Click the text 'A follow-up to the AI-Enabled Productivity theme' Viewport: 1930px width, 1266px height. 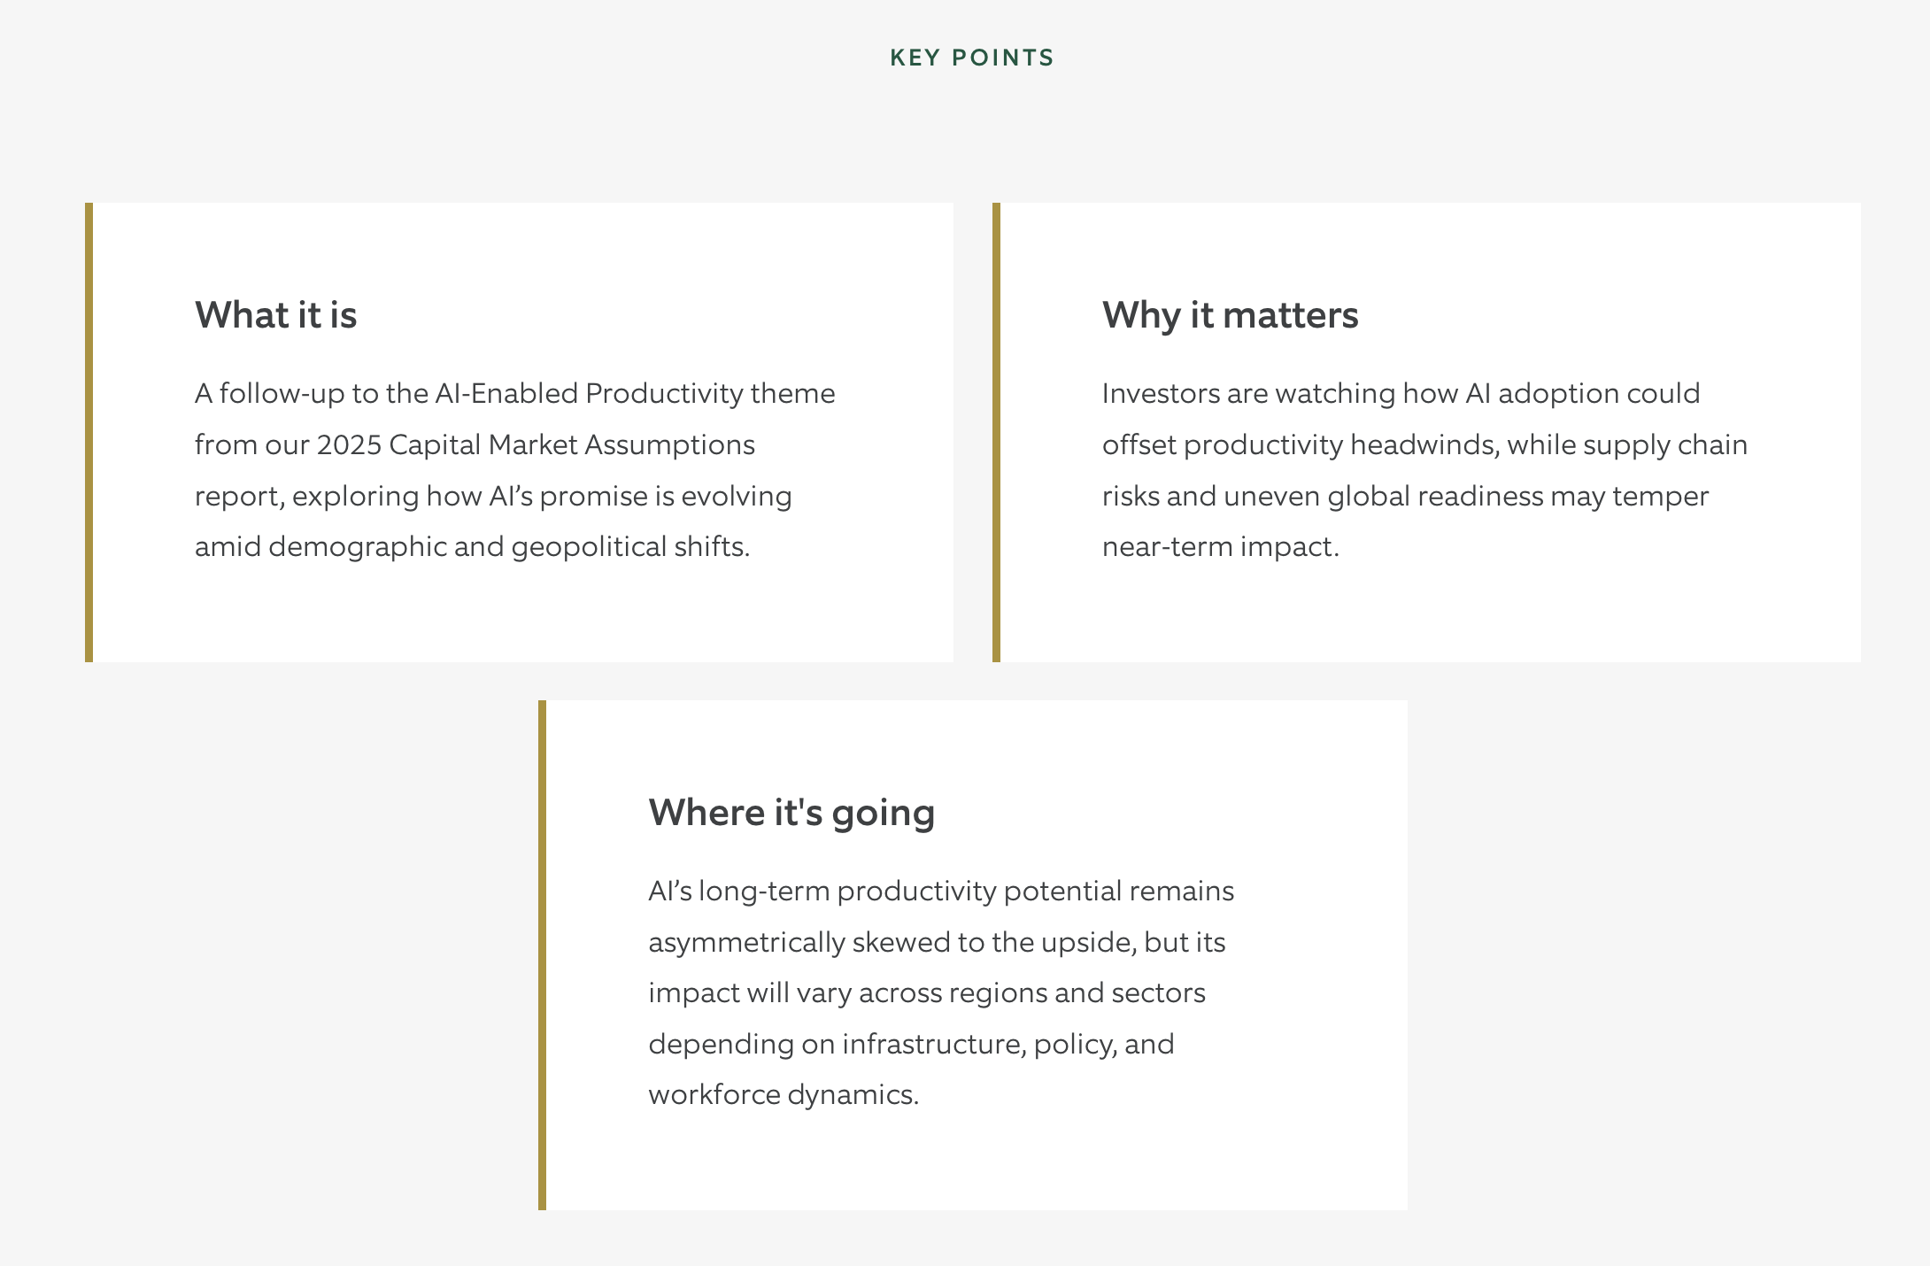coord(514,393)
